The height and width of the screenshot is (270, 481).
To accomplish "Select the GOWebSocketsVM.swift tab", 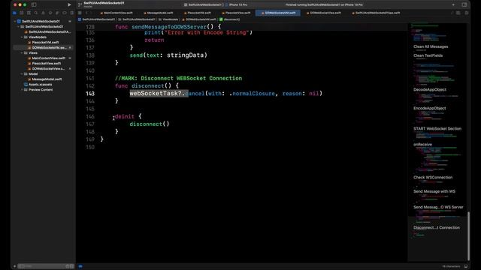I will click(278, 13).
